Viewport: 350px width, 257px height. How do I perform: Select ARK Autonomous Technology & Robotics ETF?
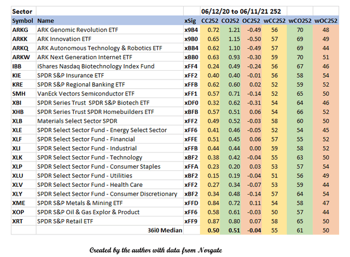(109, 48)
